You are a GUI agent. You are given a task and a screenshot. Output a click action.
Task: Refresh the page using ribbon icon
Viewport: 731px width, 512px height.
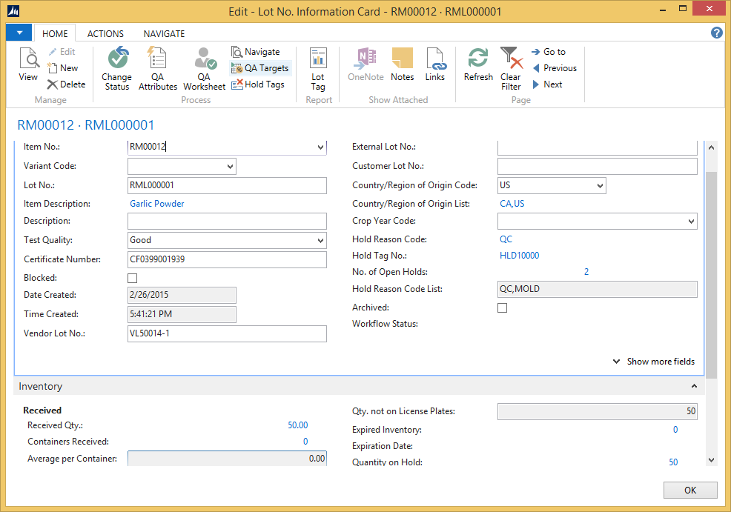click(x=478, y=66)
